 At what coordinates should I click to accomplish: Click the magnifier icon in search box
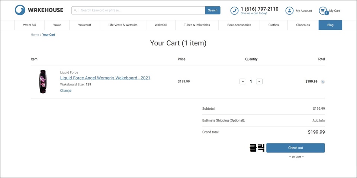[75, 10]
